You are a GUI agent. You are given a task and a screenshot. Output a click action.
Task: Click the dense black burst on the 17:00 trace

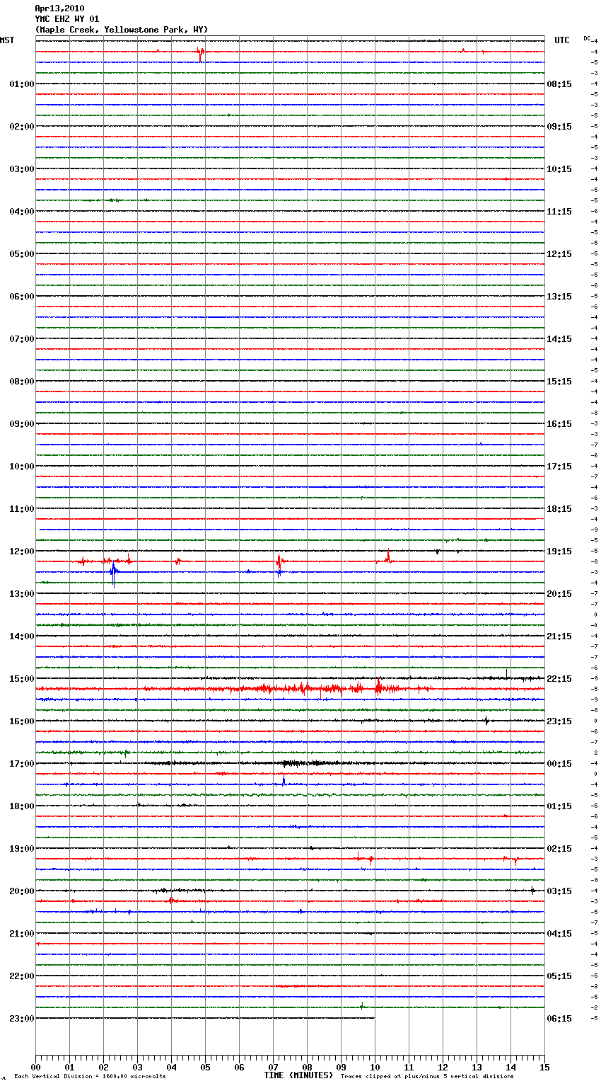coord(302,763)
